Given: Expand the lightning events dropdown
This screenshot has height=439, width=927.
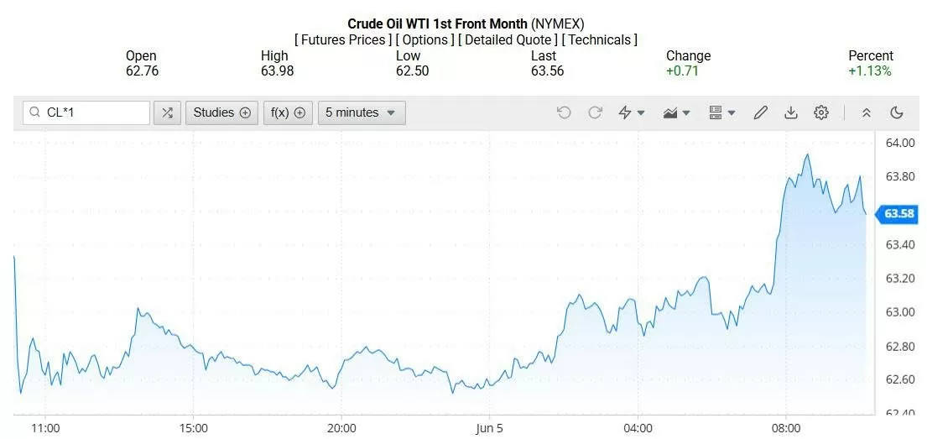Looking at the screenshot, I should click(x=631, y=112).
